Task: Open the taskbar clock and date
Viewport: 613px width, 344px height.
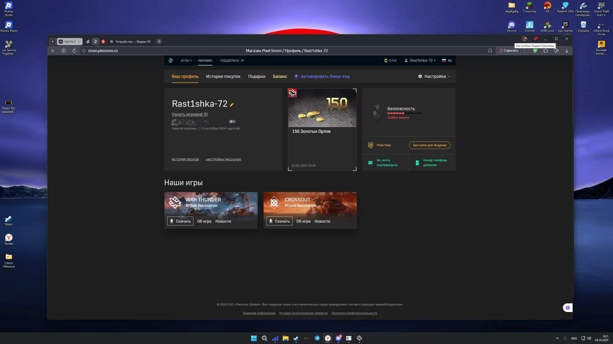Action: click(x=601, y=338)
